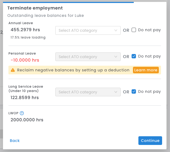Click the Terminate employment heading
Image resolution: width=170 pixels, height=152 pixels.
pyautogui.click(x=35, y=8)
